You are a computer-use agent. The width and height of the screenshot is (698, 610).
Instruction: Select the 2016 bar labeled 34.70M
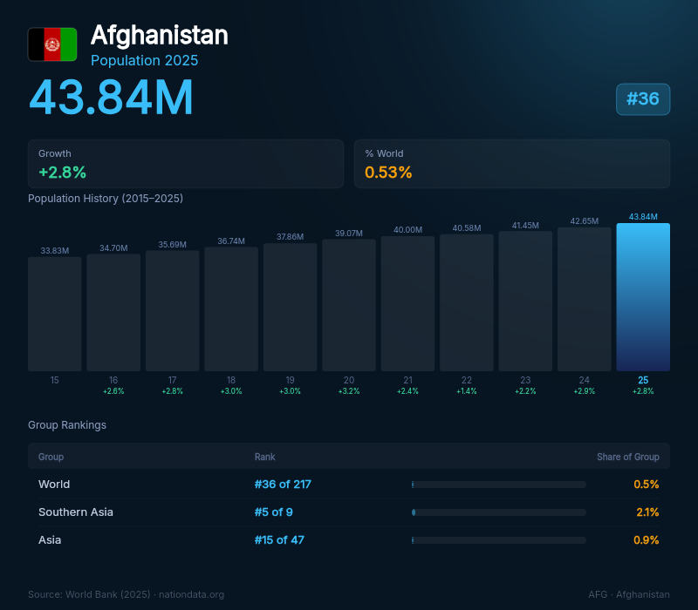[113, 313]
